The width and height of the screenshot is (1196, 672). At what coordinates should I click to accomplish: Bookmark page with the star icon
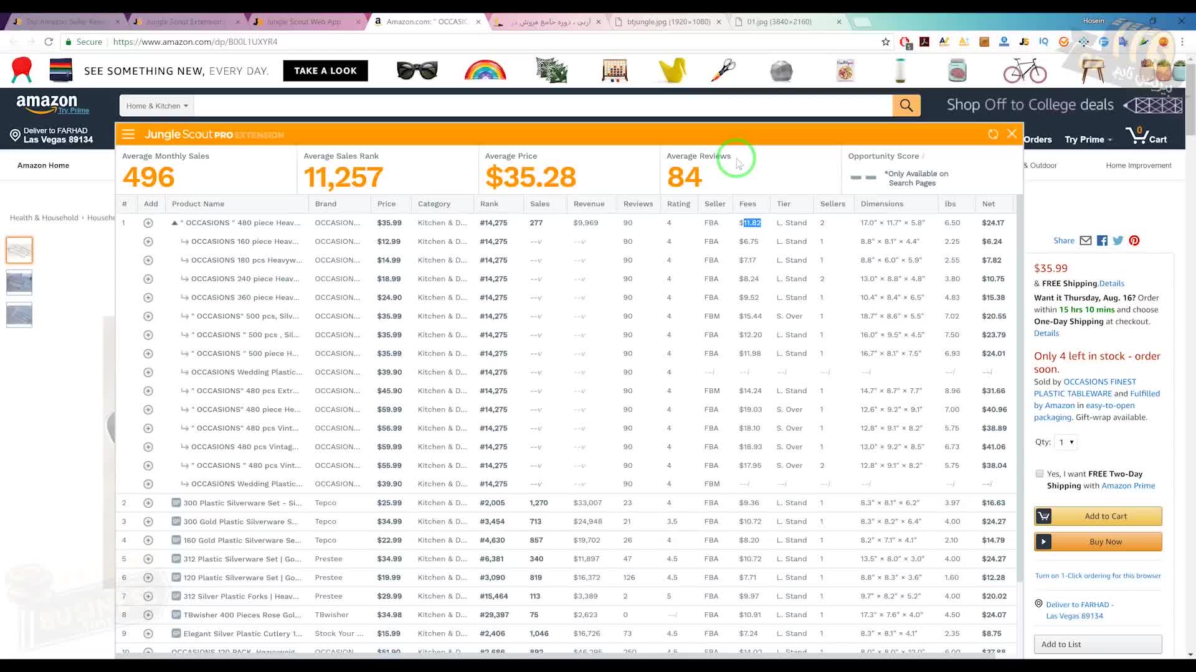click(886, 42)
